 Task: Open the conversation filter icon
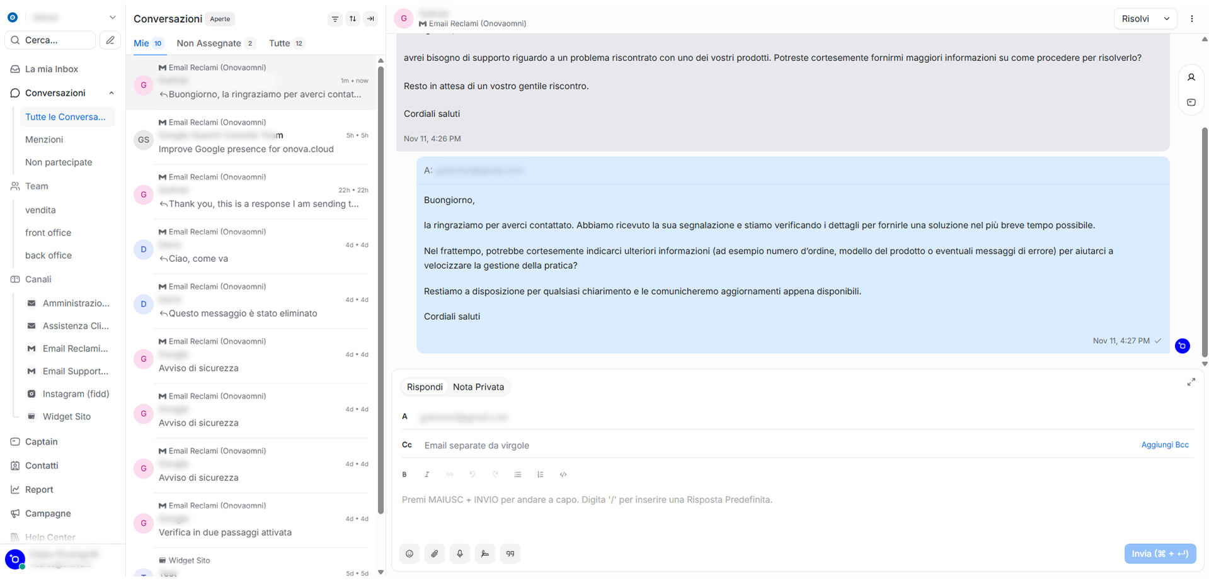[335, 19]
